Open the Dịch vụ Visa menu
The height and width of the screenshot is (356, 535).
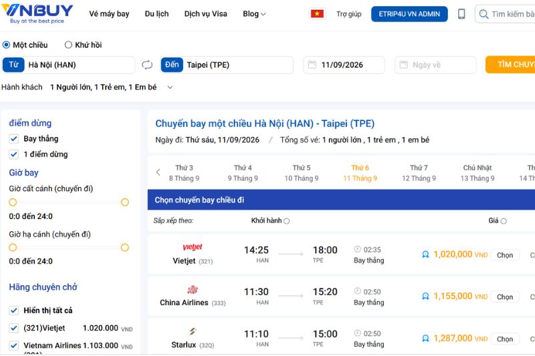[x=206, y=14]
